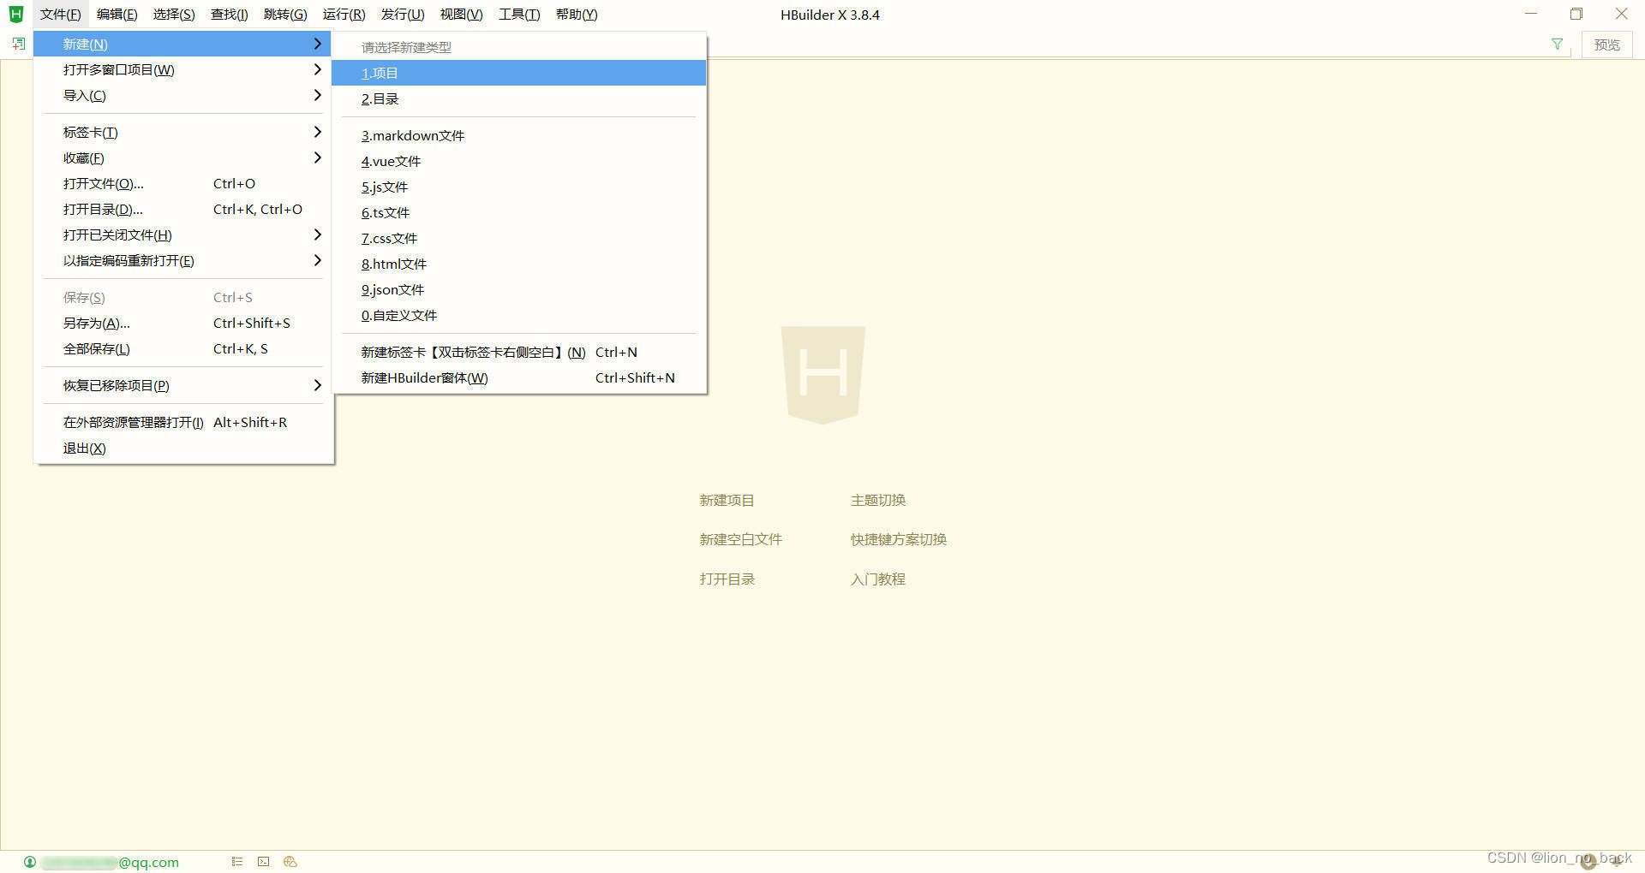
Task: Select 2.目录 in the new submenu
Action: pos(518,98)
